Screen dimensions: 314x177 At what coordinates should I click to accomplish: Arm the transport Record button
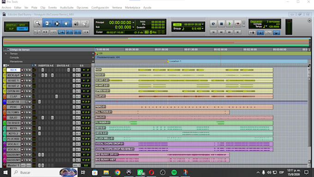(238, 24)
